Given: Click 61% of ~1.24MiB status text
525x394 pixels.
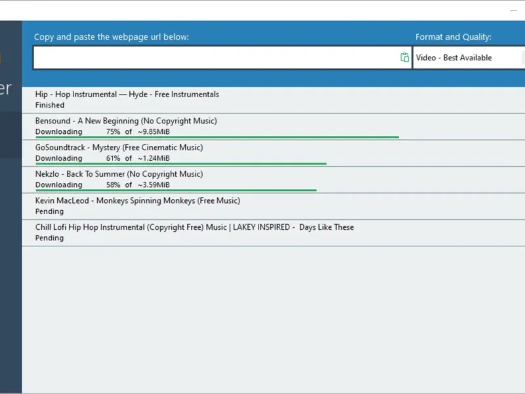Looking at the screenshot, I should pos(138,158).
